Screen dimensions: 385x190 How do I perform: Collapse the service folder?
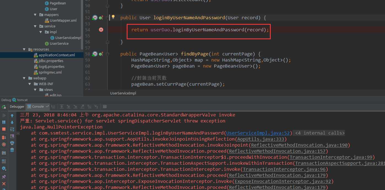[35, 26]
